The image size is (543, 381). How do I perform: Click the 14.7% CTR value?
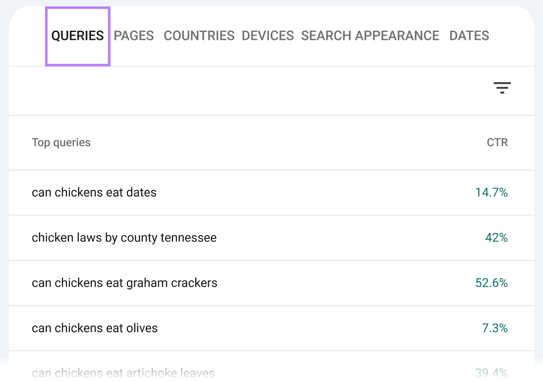pos(491,192)
